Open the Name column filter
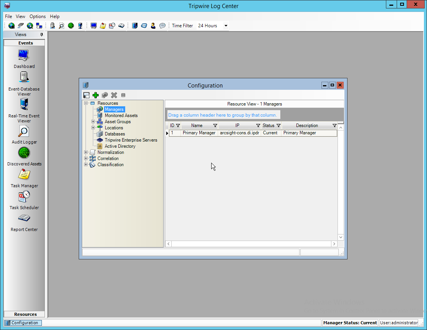Screen dimensions: 427x330 pyautogui.click(x=215, y=125)
